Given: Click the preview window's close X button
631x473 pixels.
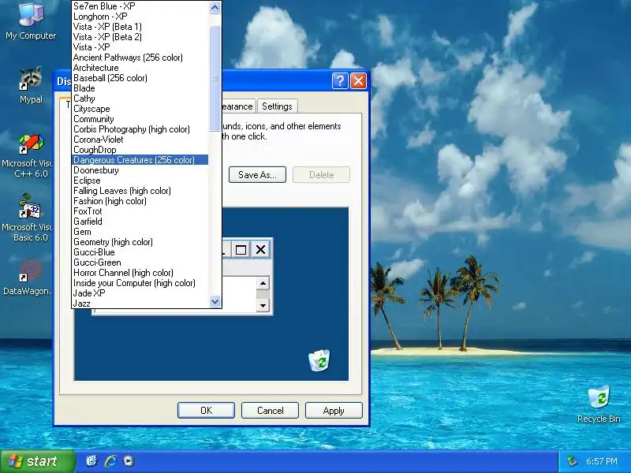Looking at the screenshot, I should coord(260,250).
